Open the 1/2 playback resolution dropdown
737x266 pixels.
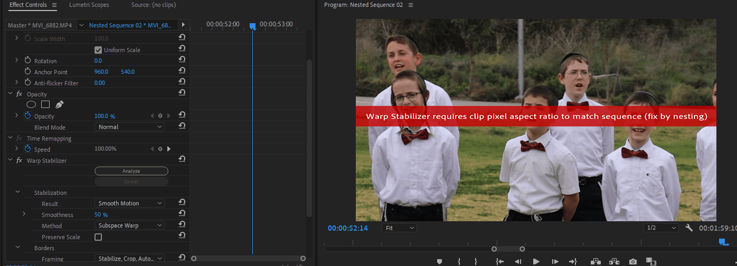point(661,228)
